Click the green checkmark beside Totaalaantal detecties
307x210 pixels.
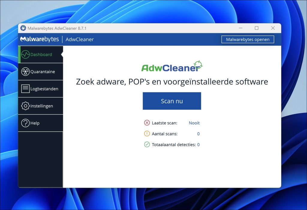pos(147,144)
